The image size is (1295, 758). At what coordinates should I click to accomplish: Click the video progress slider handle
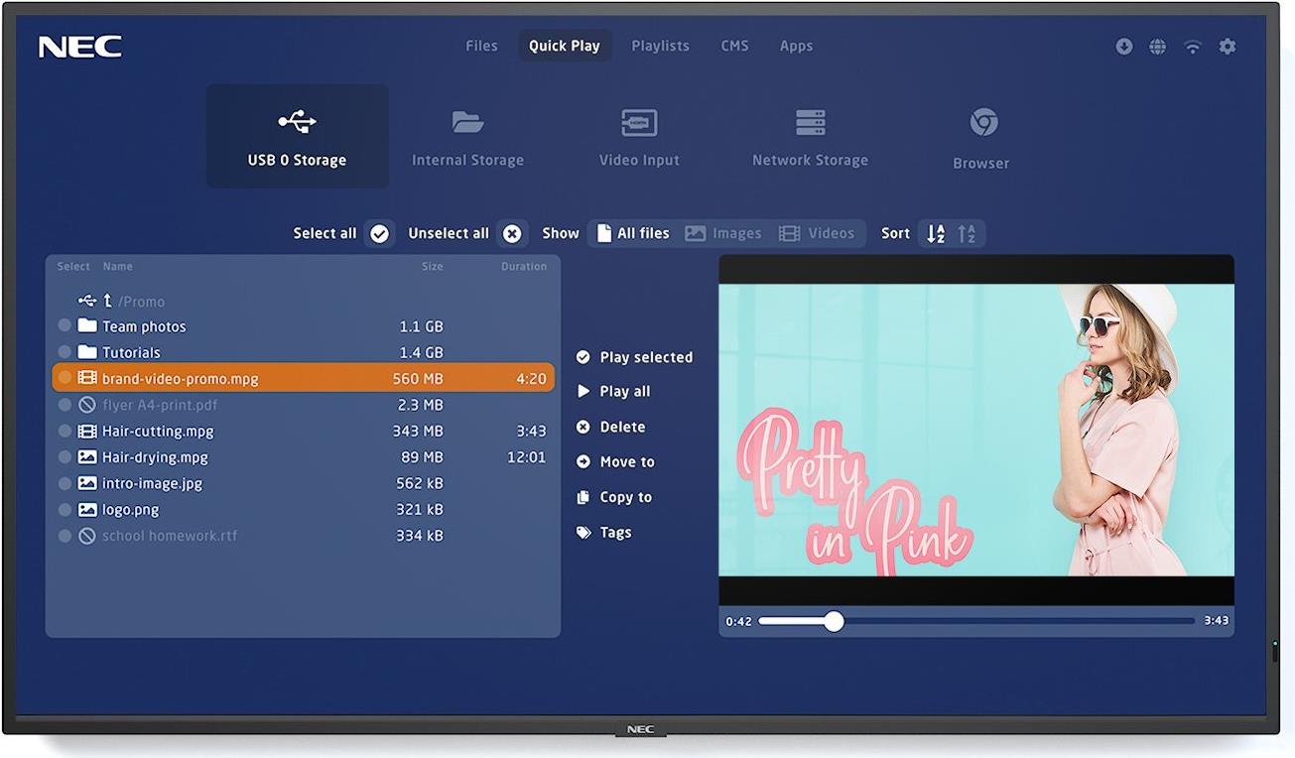tap(834, 621)
